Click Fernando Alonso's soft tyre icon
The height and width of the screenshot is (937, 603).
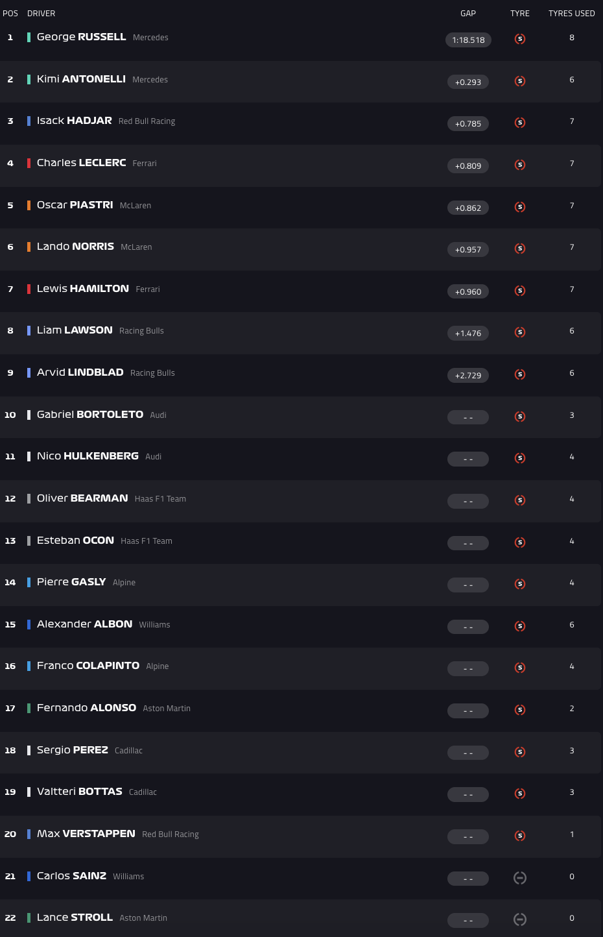click(520, 710)
